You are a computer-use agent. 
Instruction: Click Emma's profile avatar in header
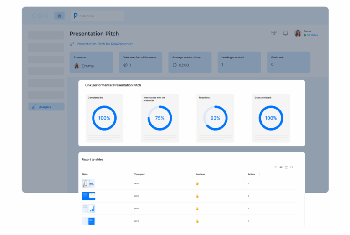click(298, 33)
